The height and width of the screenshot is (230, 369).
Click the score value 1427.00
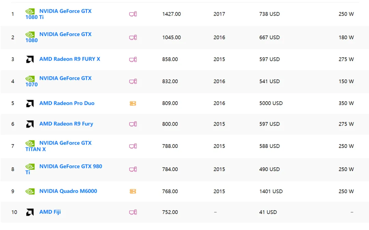172,14
